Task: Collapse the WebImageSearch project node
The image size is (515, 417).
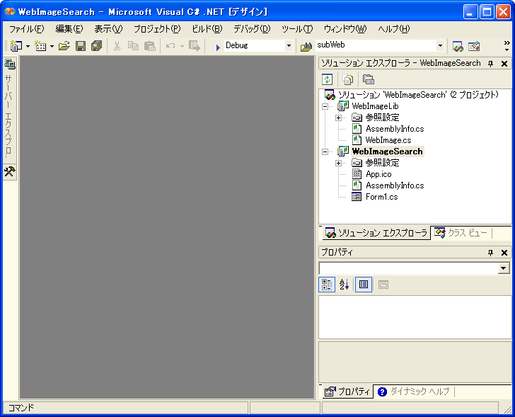Action: click(x=325, y=152)
